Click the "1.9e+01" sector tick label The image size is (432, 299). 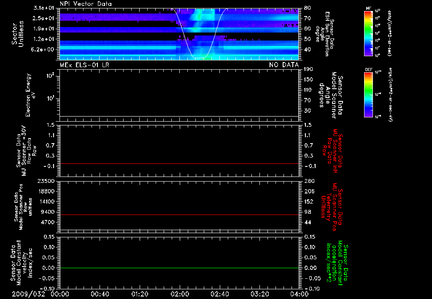(44, 29)
